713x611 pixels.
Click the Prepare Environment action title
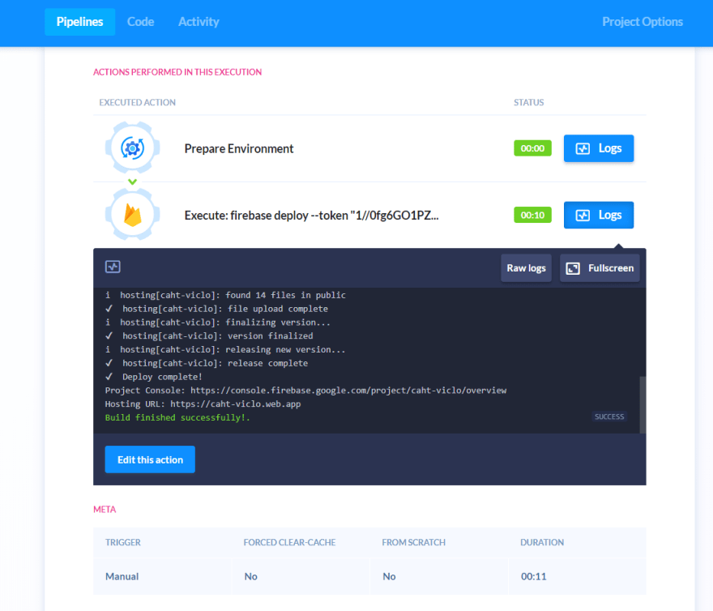pyautogui.click(x=239, y=149)
